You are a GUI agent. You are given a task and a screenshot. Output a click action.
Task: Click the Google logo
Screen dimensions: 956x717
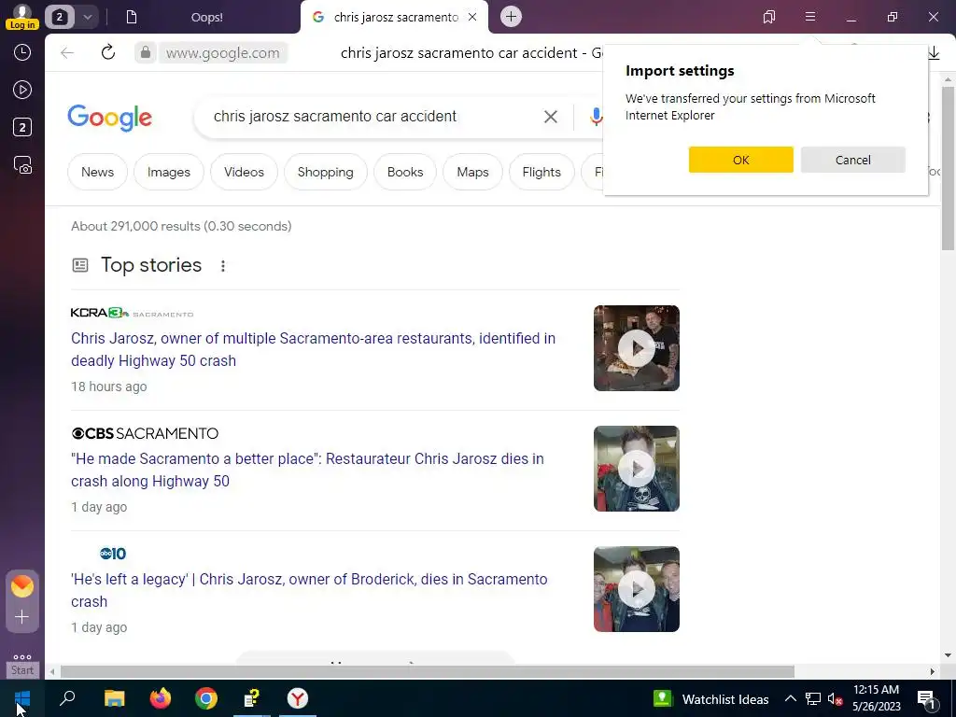point(110,117)
